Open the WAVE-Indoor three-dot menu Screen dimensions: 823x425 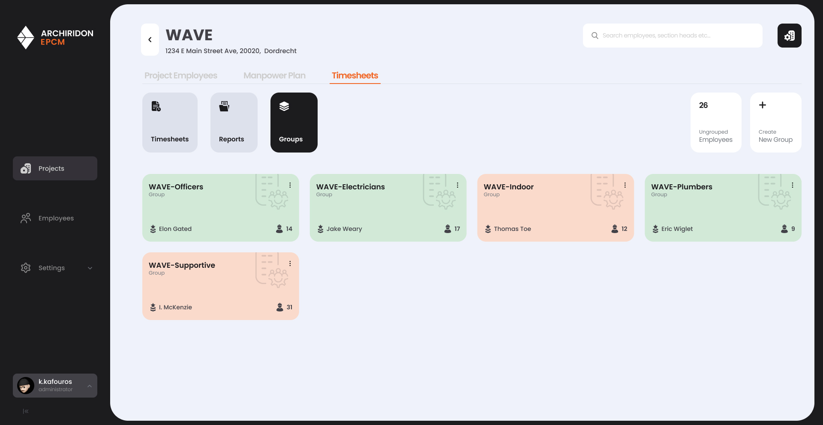click(x=625, y=185)
